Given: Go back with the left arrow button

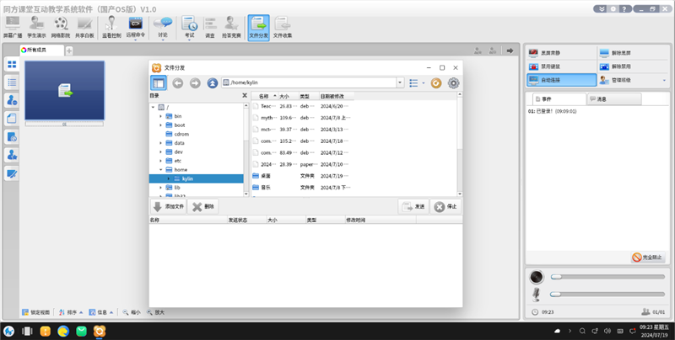Looking at the screenshot, I should click(x=178, y=83).
